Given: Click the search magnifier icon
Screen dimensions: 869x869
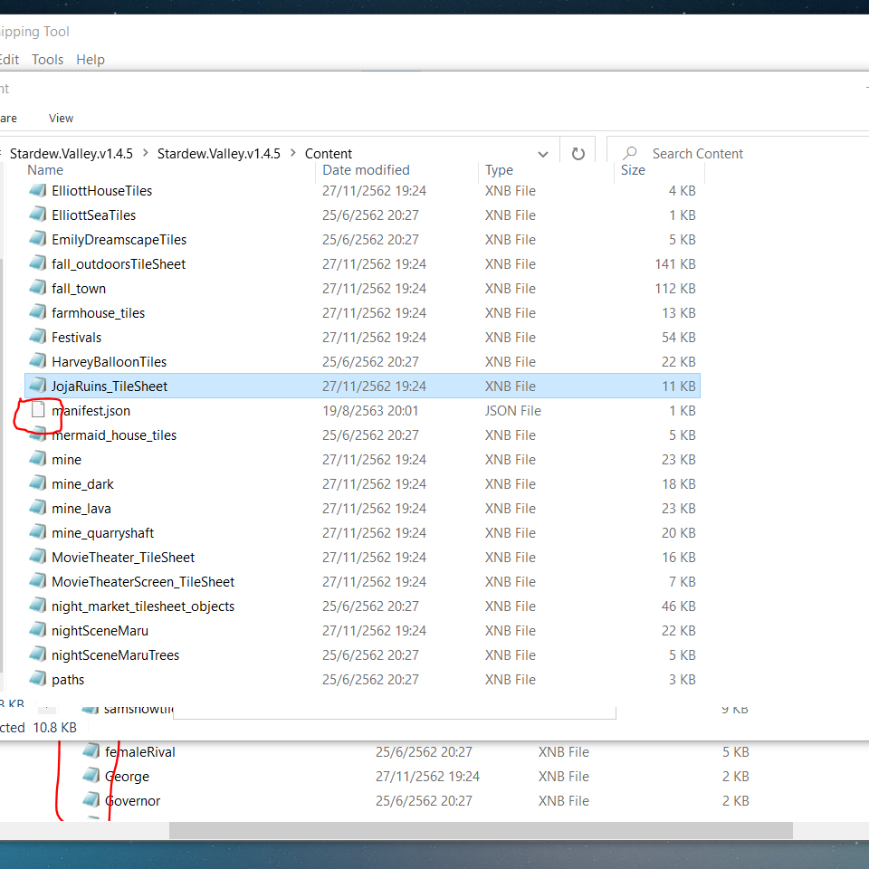Looking at the screenshot, I should [x=629, y=153].
